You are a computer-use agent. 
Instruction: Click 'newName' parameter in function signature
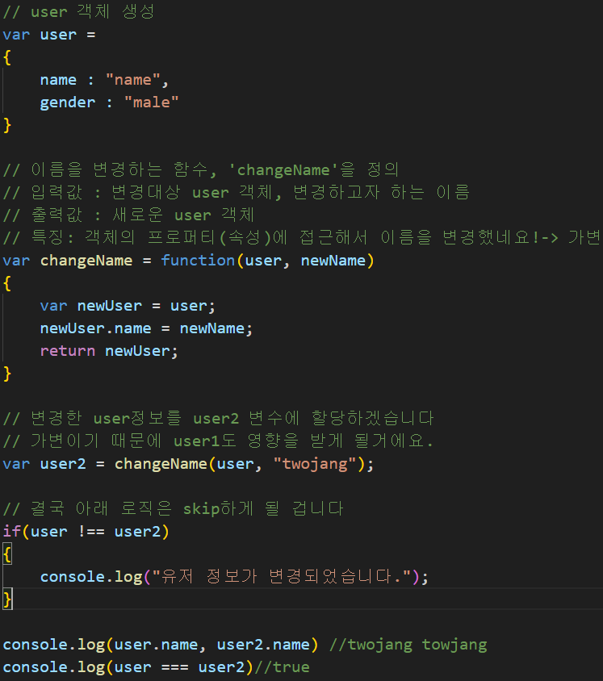coord(333,260)
